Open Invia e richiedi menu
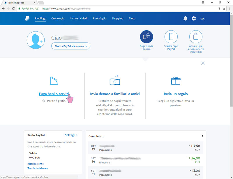This screenshot has width=233, height=179. coord(79,18)
